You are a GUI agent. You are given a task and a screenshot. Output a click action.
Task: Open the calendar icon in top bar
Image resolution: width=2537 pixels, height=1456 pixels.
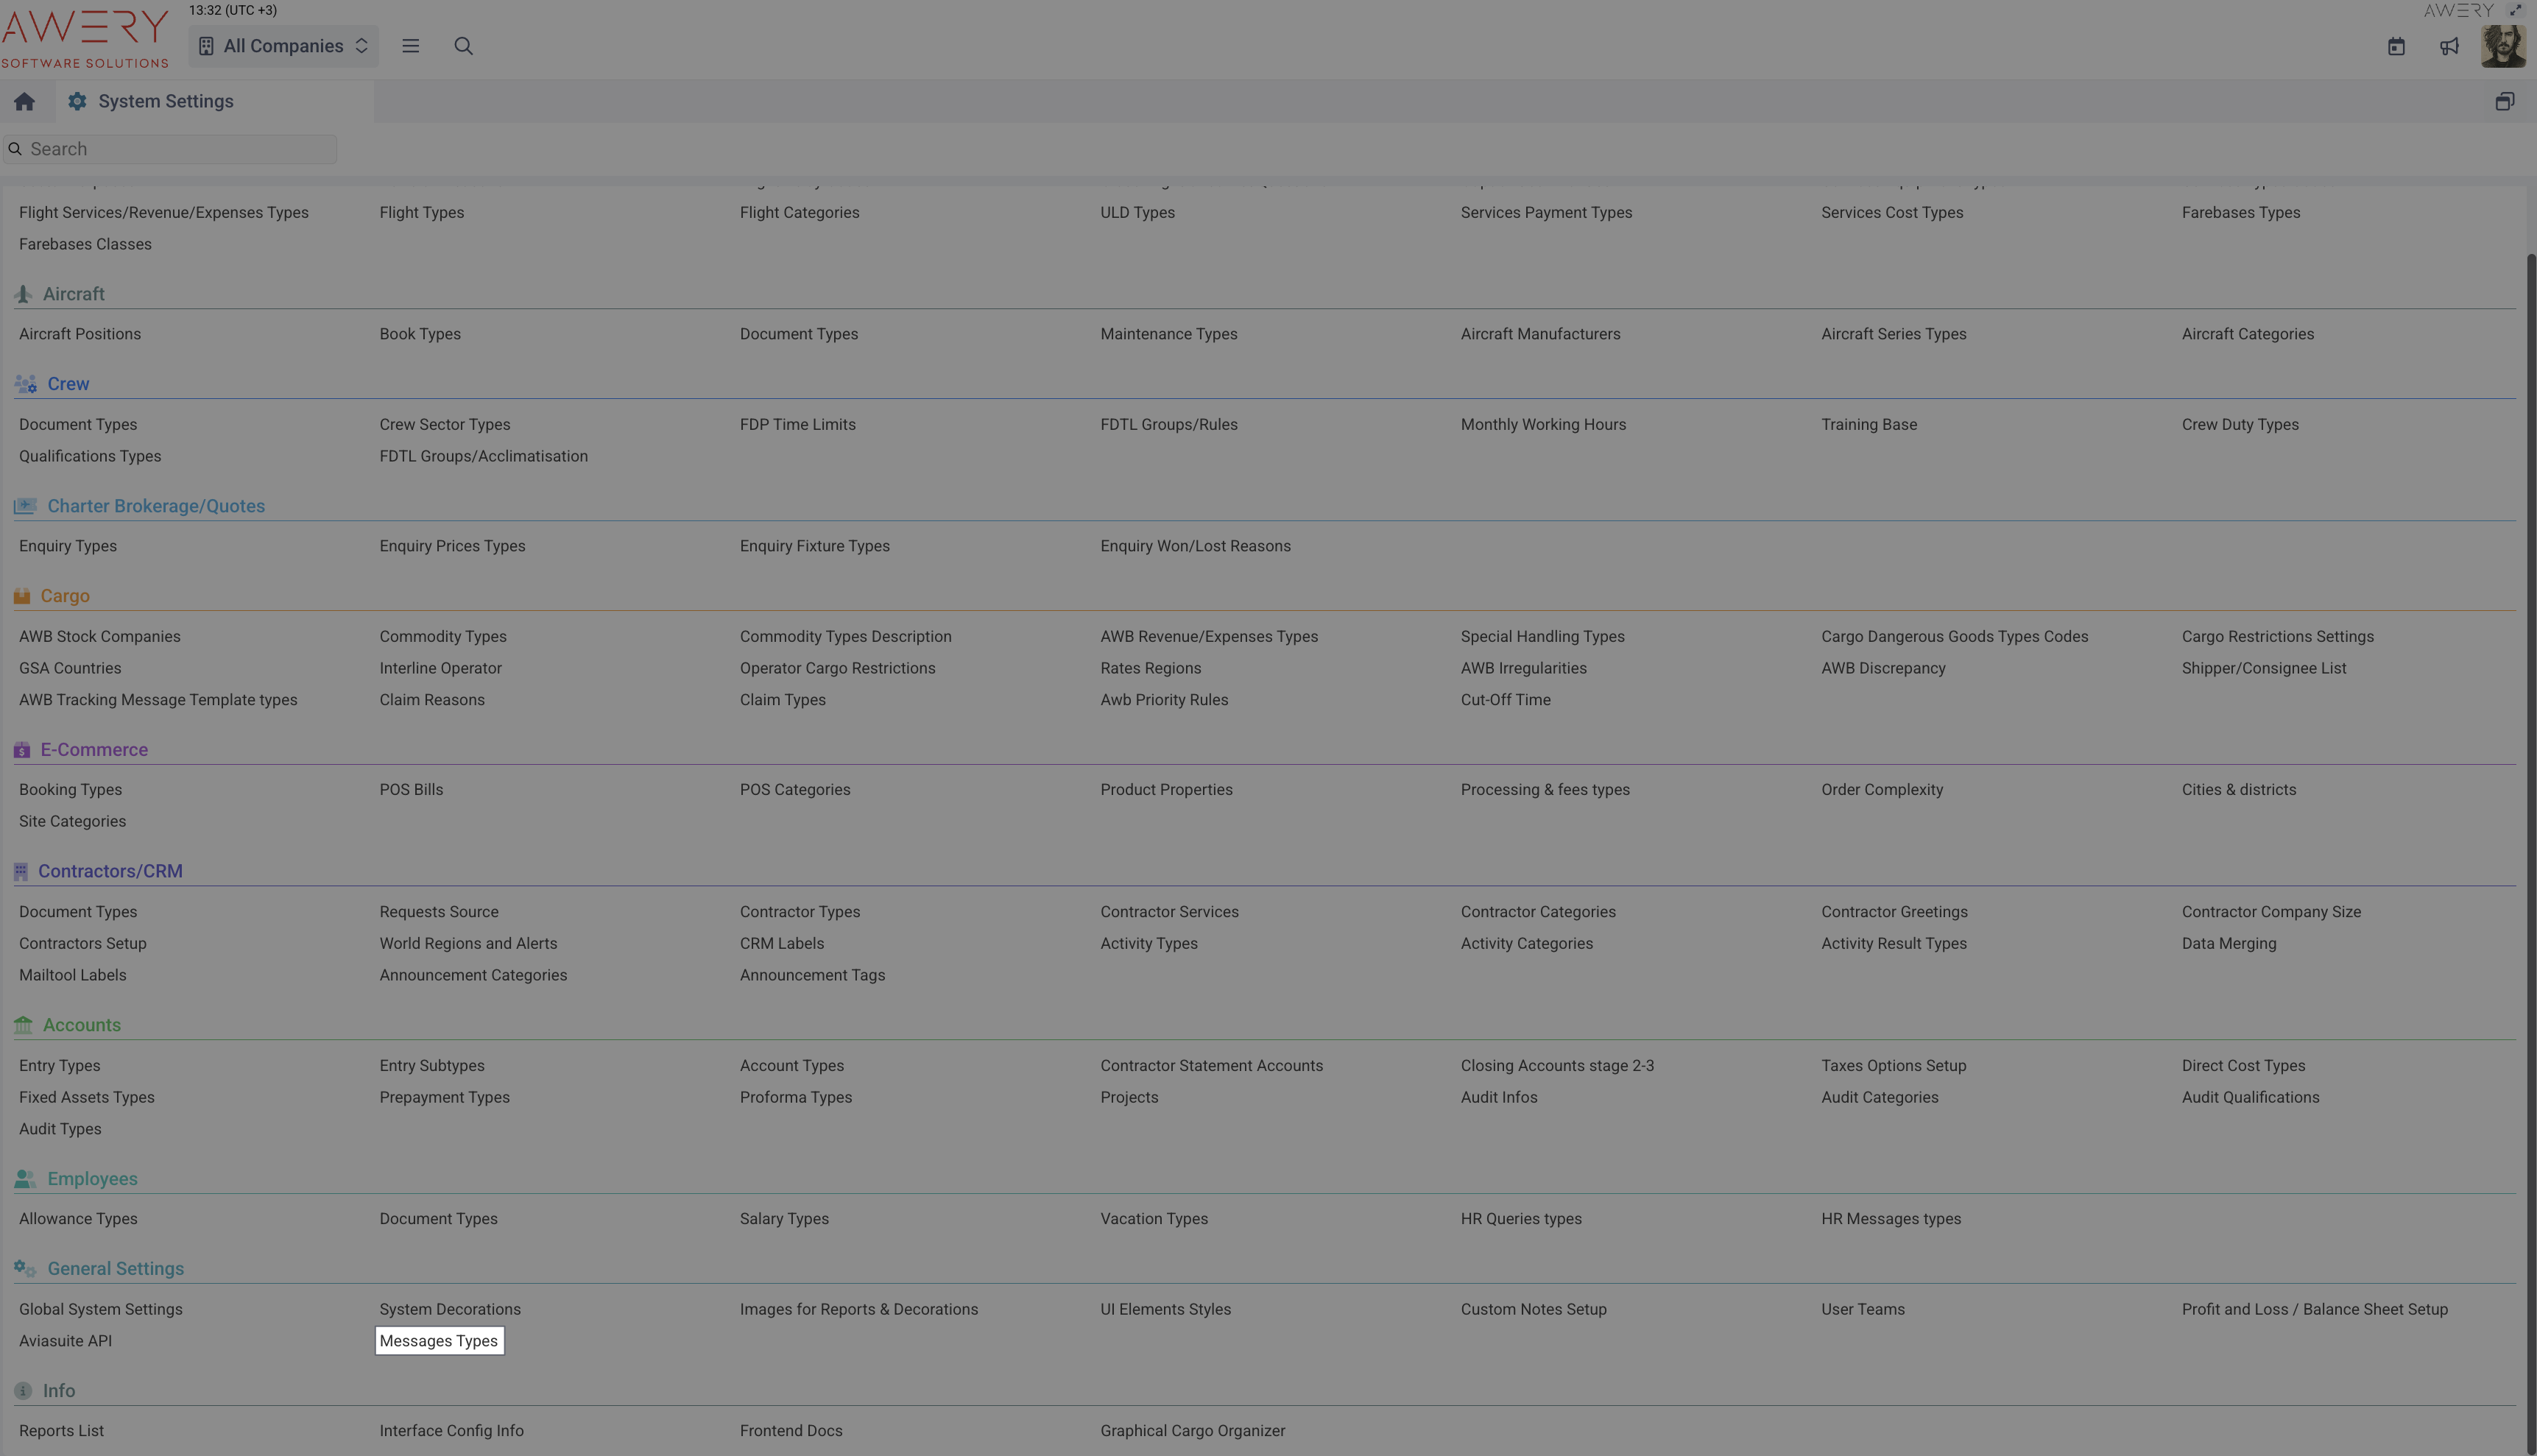tap(2396, 47)
